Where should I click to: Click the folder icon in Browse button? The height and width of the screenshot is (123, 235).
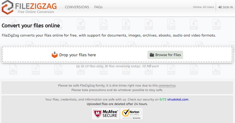[x=152, y=55]
